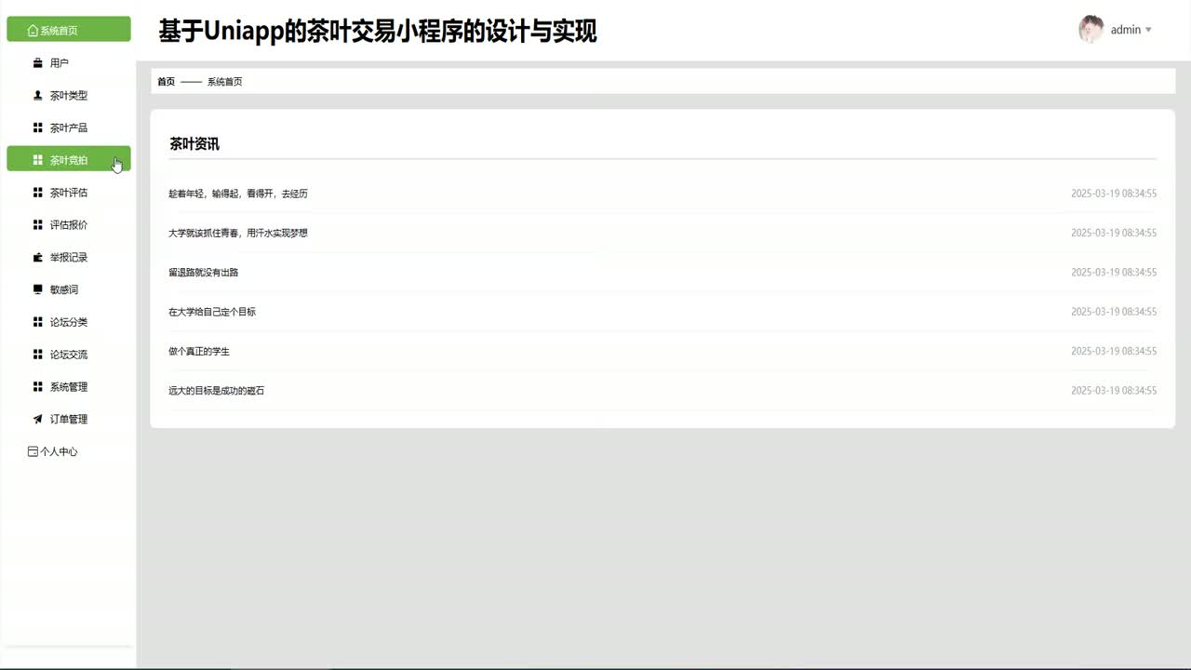Open news item 趁着年轻，输得起，看得开，去经历

(x=238, y=194)
